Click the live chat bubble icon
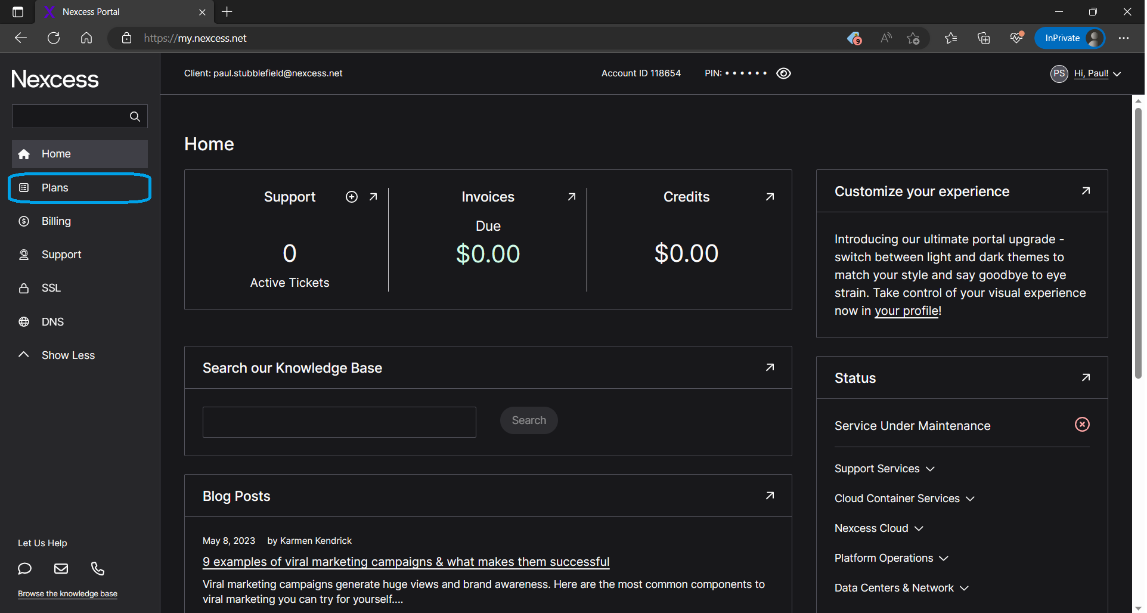Image resolution: width=1147 pixels, height=613 pixels. point(24,568)
